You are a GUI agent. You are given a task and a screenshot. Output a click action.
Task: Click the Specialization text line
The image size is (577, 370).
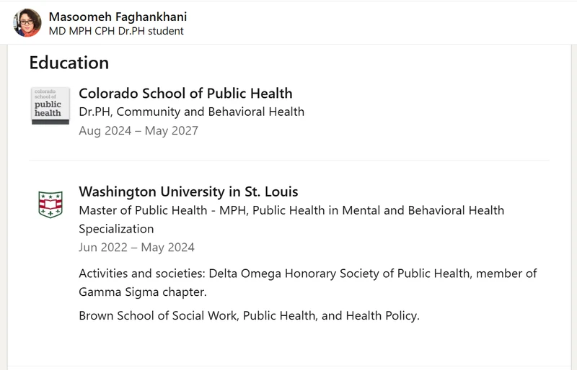coord(116,229)
